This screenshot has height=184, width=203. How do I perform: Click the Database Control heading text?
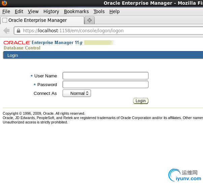pyautogui.click(x=22, y=48)
